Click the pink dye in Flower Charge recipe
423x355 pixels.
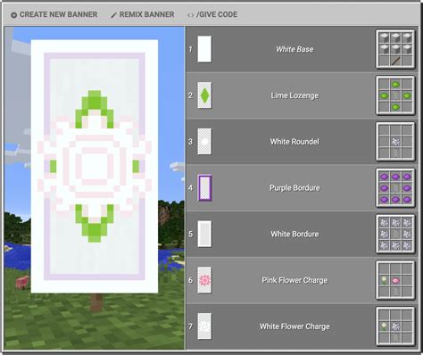tap(395, 280)
